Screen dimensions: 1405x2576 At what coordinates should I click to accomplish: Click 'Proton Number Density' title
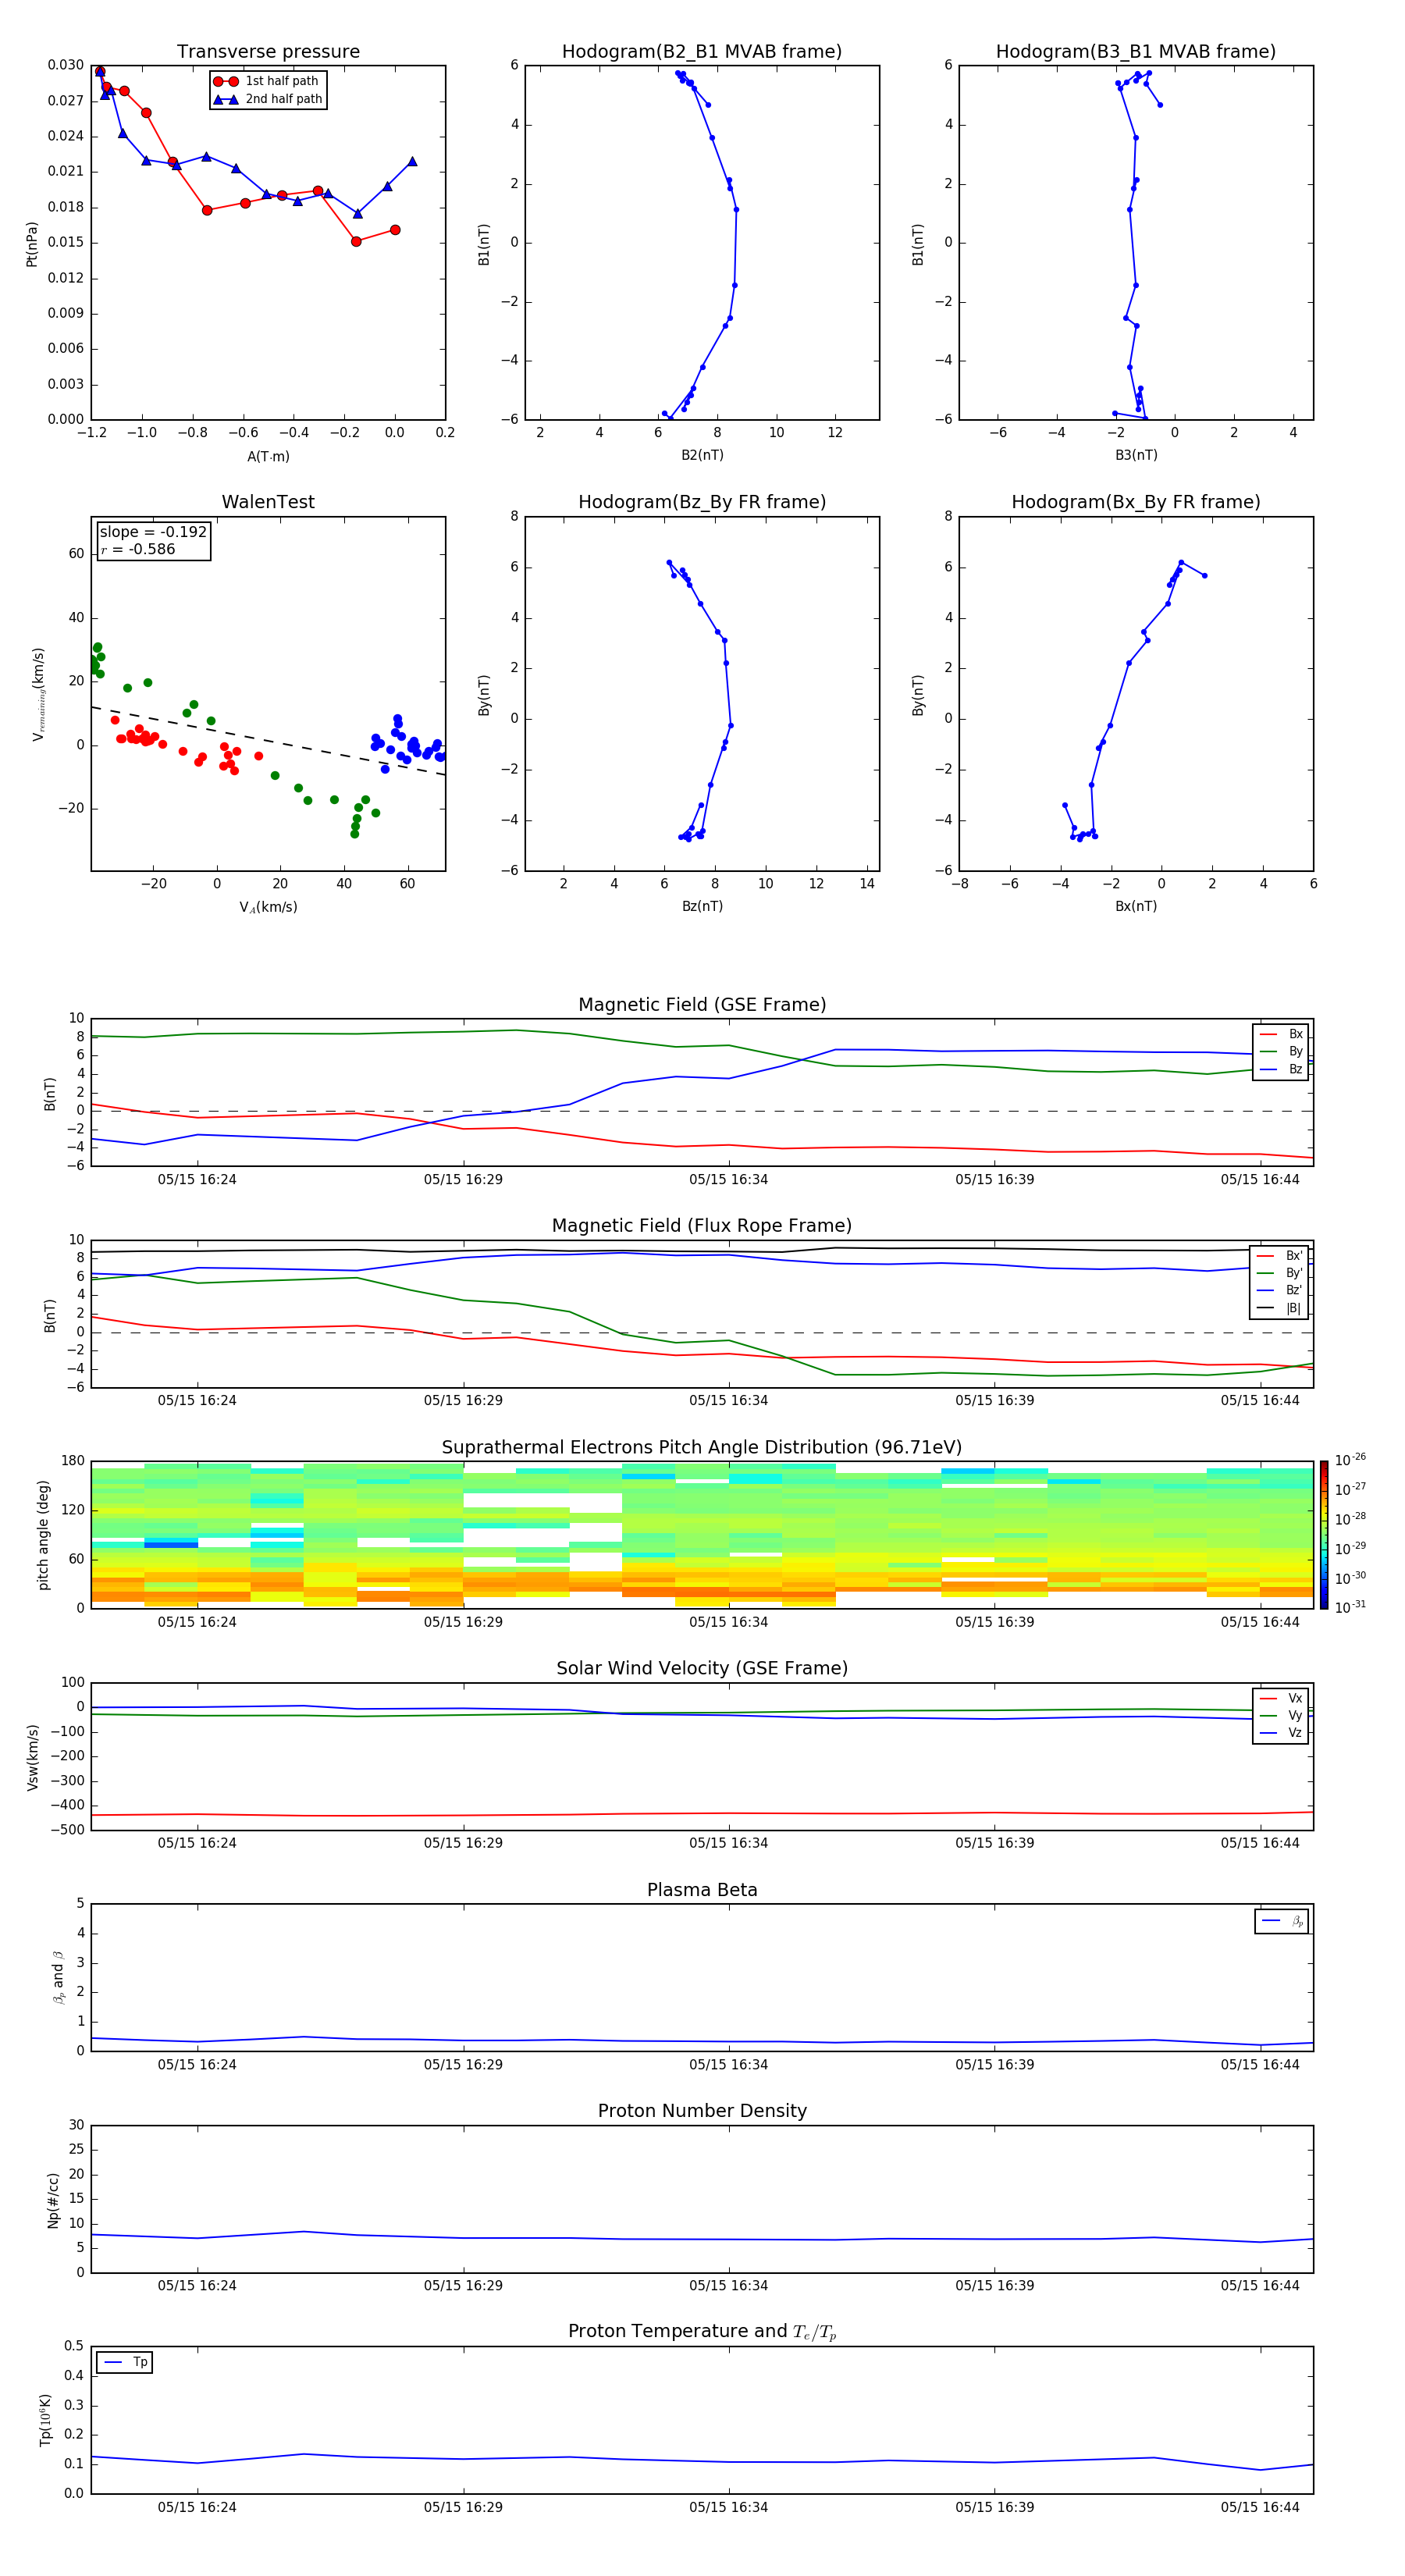702,2111
